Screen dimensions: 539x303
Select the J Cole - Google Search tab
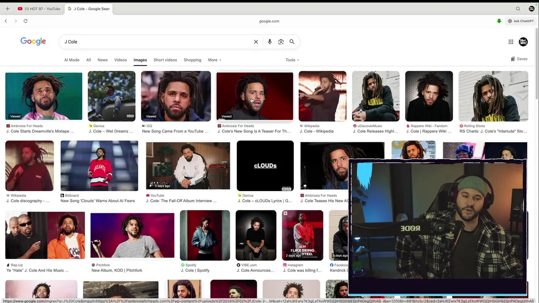(88, 8)
